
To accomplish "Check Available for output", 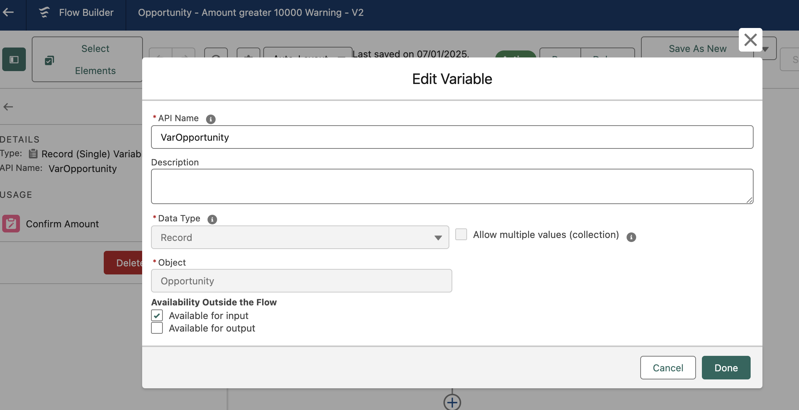I will coord(157,328).
